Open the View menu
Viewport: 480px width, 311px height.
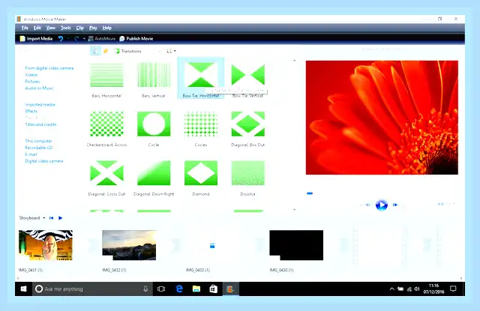coord(50,28)
